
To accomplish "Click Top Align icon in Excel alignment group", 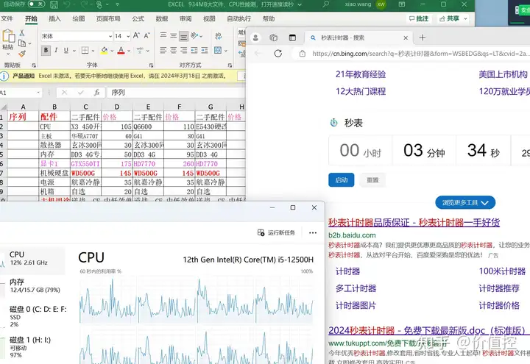I will 163,35.
